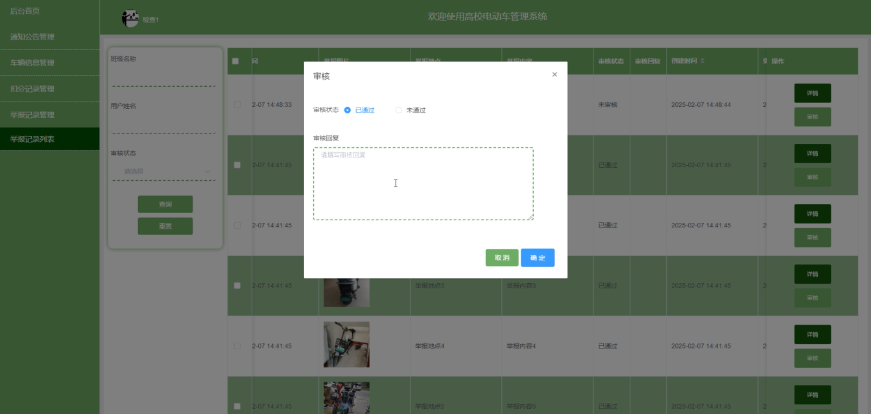871x414 pixels.
Task: Select the 已通过 radio option
Action: click(359, 110)
